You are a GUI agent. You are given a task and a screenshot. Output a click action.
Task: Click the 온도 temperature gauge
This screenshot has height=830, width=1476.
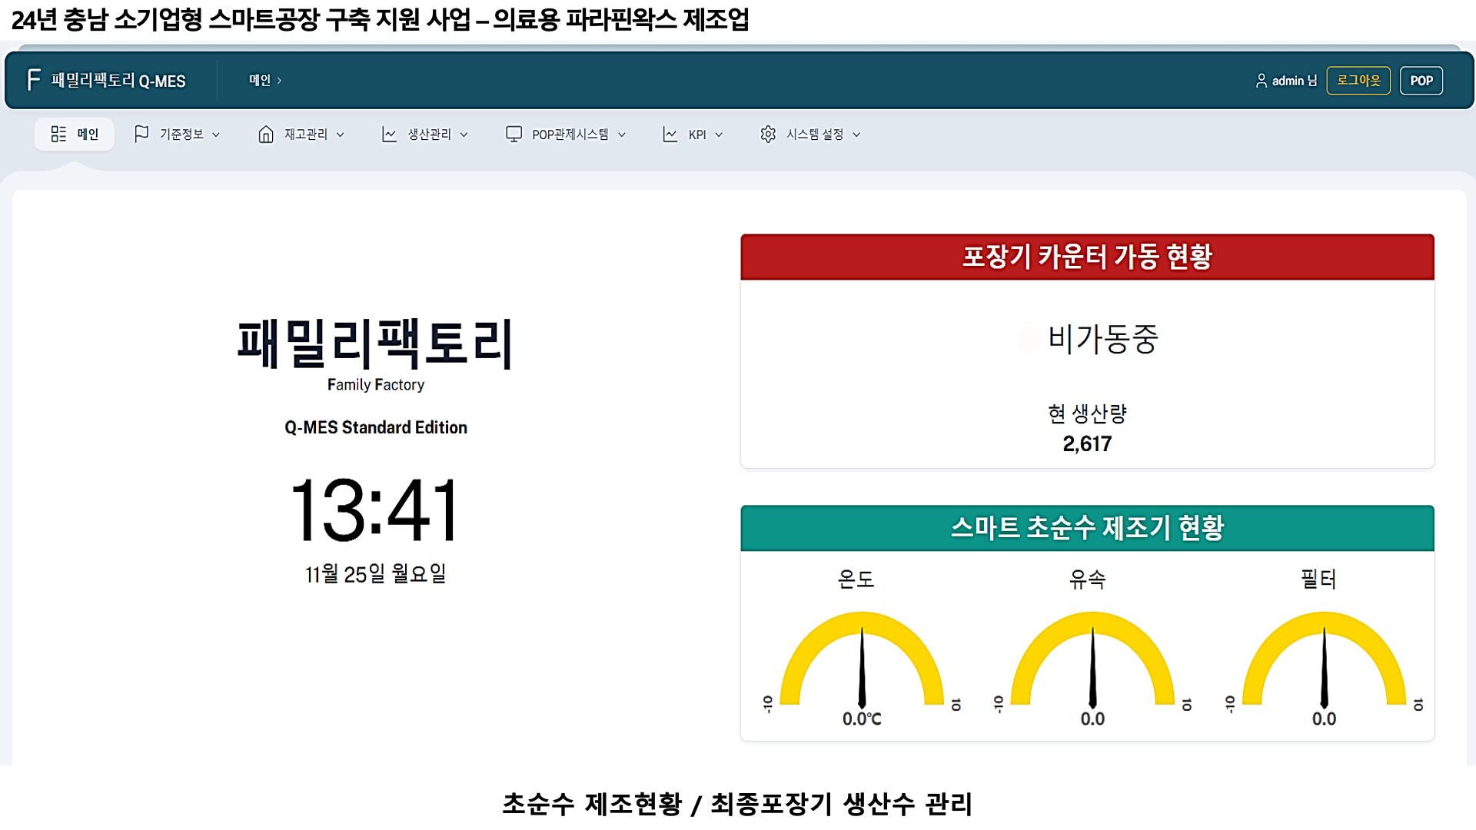point(862,662)
